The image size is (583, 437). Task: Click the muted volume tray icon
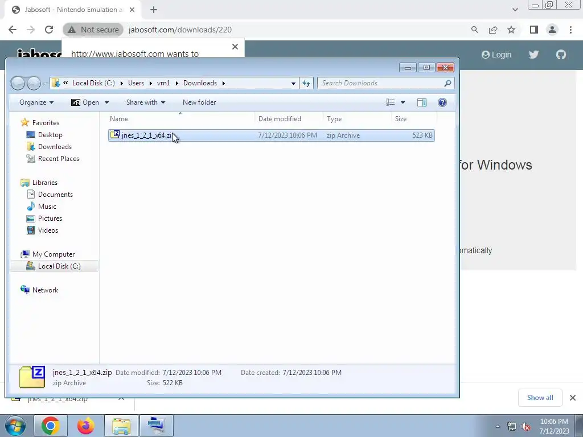pos(525,427)
